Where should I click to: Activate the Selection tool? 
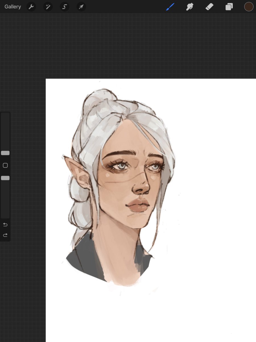[64, 7]
